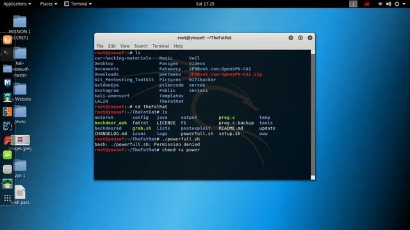Open the Terminal icon in the dock

pos(7,54)
